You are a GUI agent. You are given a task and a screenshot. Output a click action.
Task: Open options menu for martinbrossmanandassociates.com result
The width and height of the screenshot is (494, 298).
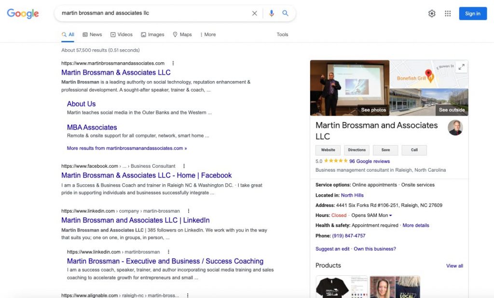(173, 63)
